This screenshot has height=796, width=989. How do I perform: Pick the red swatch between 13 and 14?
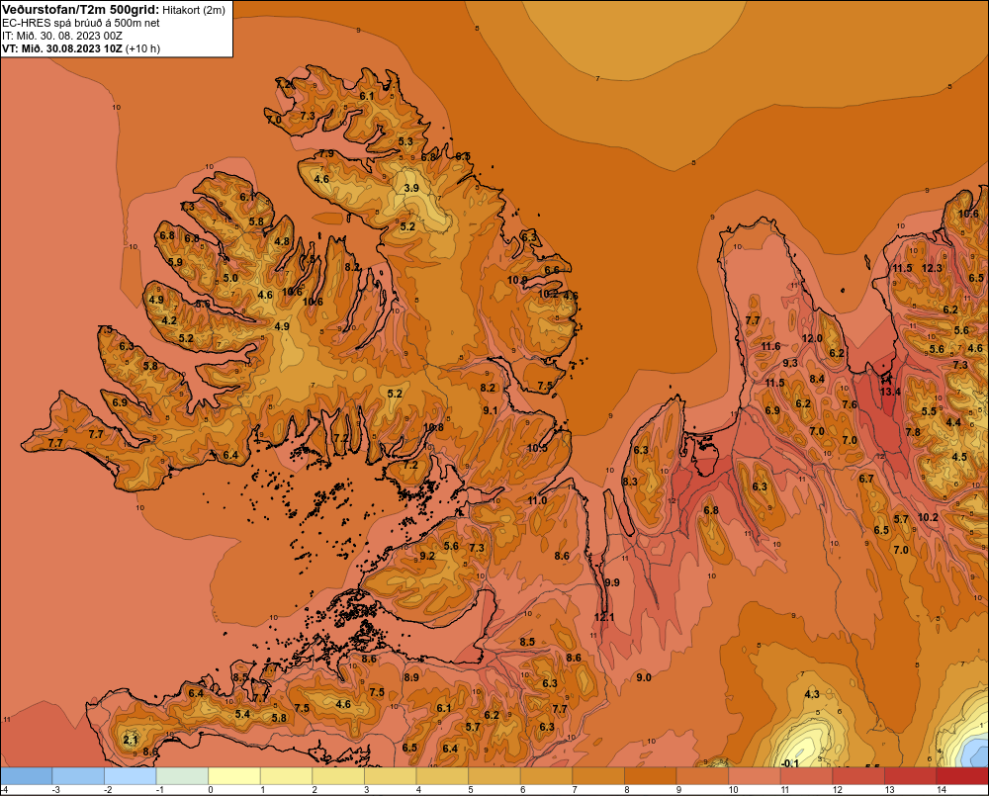point(910,776)
